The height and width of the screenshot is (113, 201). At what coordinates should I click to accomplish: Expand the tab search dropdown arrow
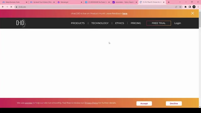180,2
